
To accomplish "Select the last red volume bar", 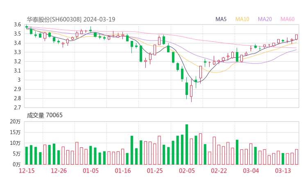I will point(296,157).
